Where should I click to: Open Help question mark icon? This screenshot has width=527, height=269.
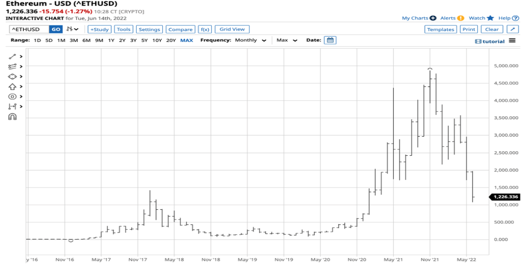(515, 18)
